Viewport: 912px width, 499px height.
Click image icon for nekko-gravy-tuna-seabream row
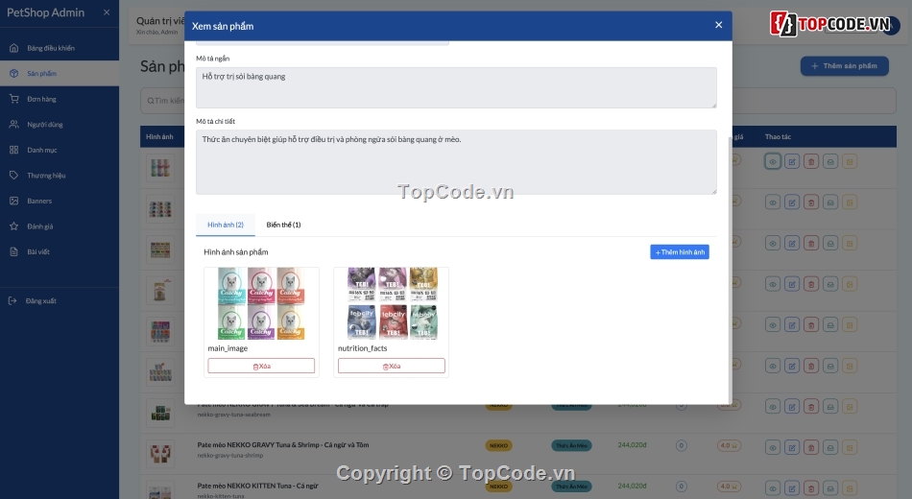850,407
